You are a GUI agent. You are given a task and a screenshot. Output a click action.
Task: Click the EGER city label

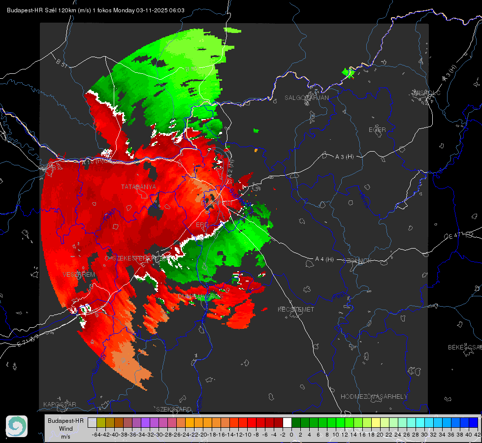(x=377, y=130)
